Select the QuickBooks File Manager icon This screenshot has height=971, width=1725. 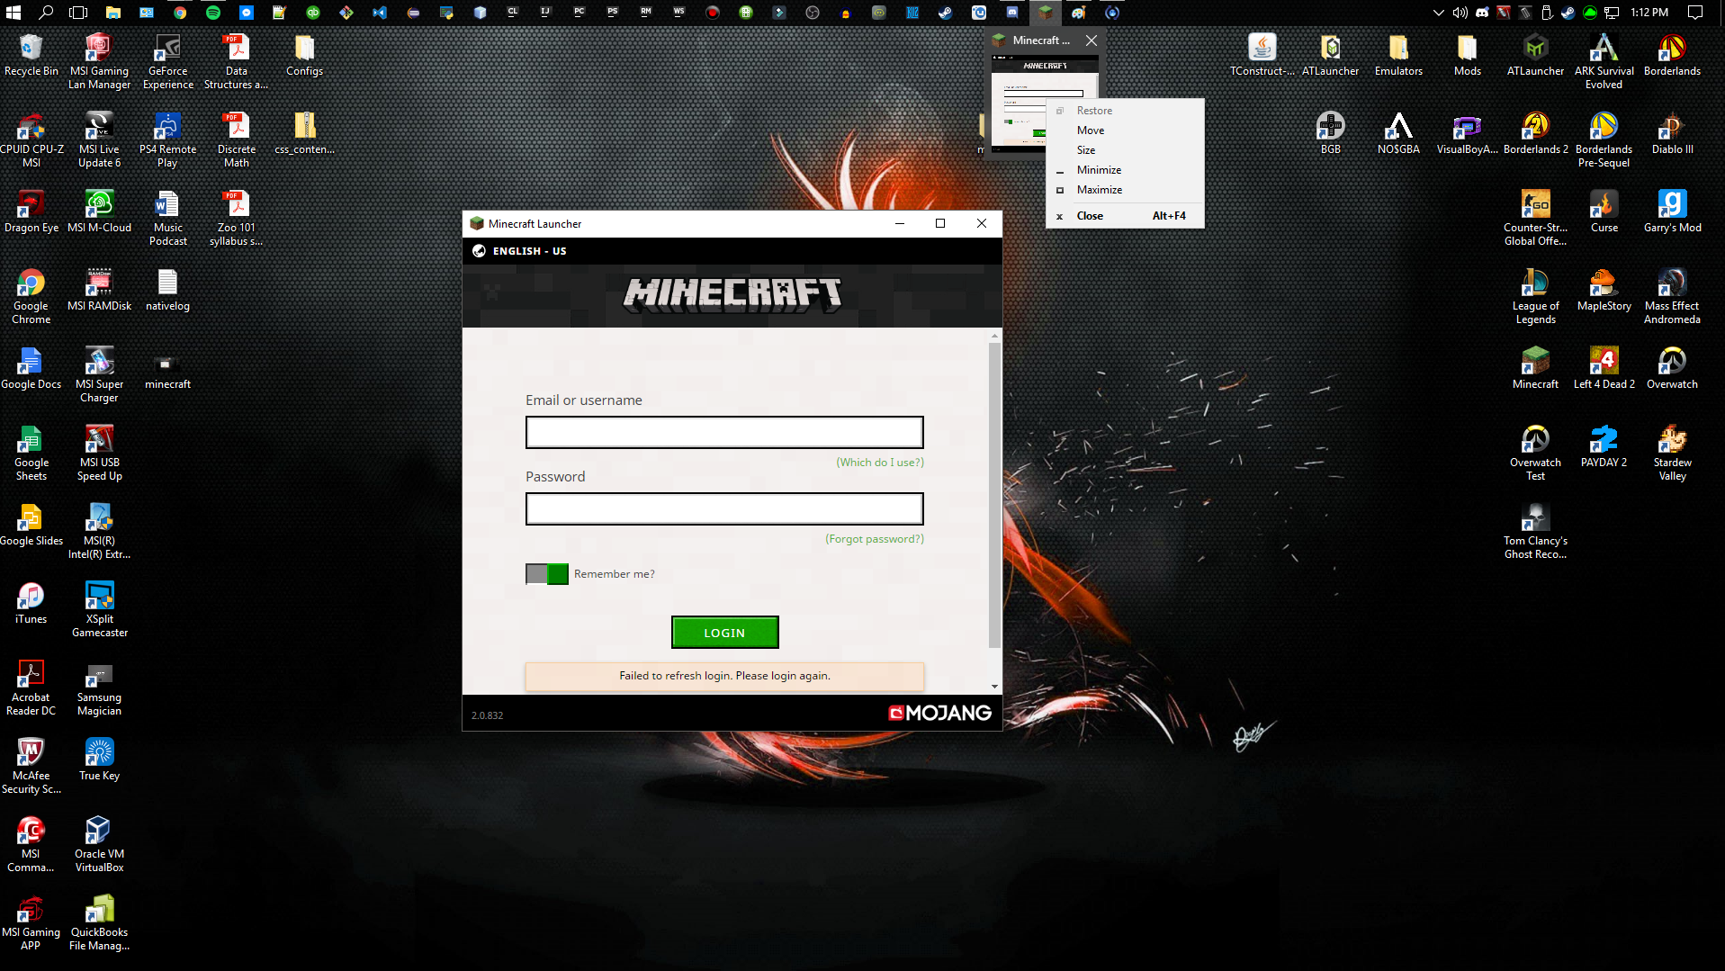(100, 922)
